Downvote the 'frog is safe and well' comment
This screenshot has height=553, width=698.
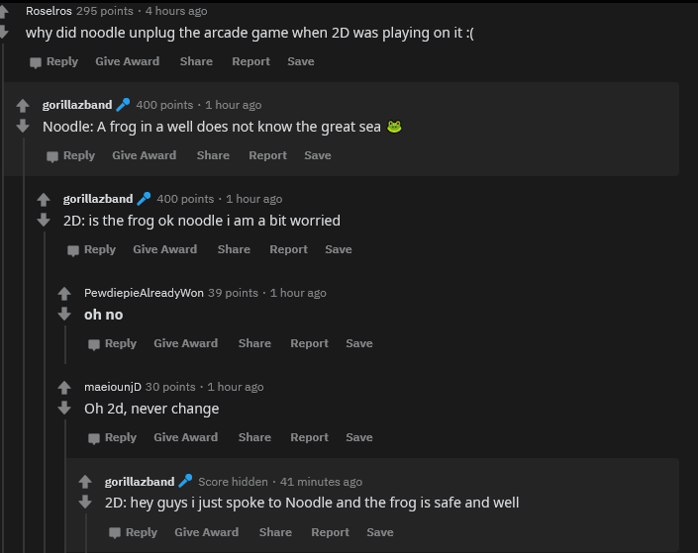(x=84, y=502)
